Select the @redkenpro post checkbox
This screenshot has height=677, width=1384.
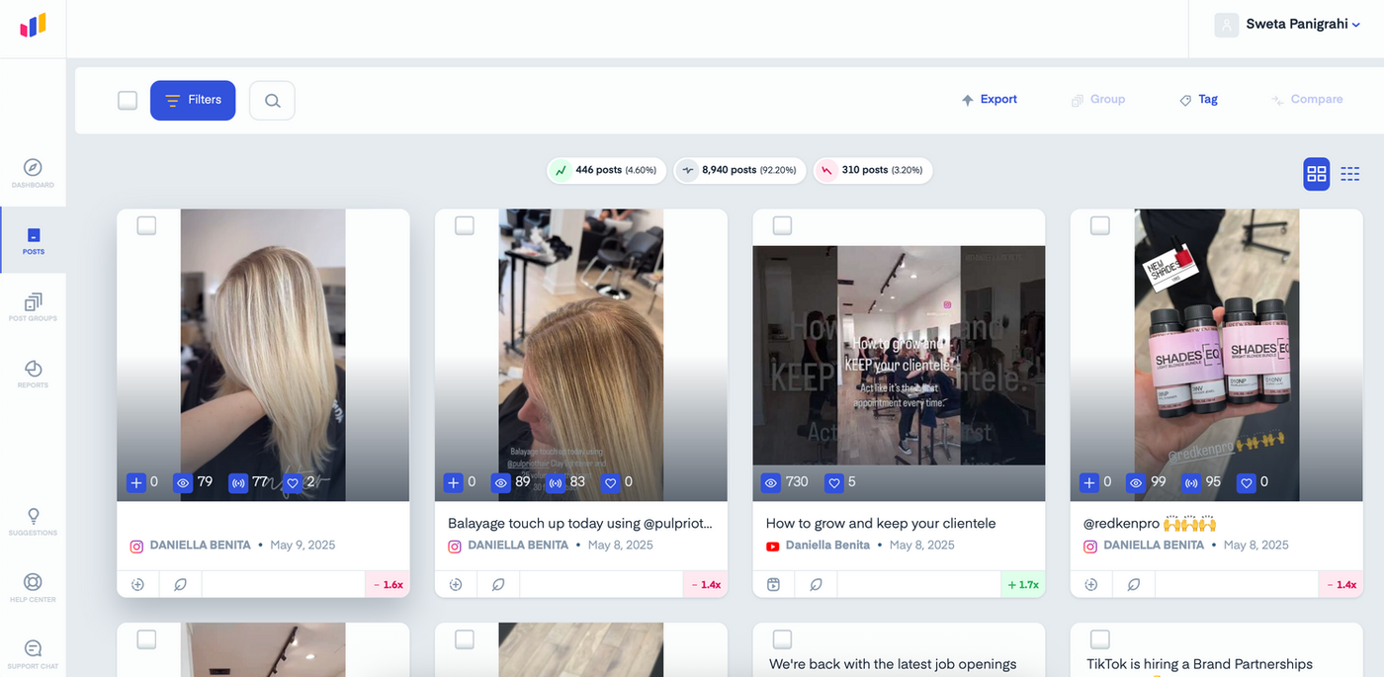[x=1100, y=225]
